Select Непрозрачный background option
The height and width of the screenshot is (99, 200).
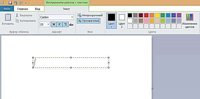click(x=90, y=15)
